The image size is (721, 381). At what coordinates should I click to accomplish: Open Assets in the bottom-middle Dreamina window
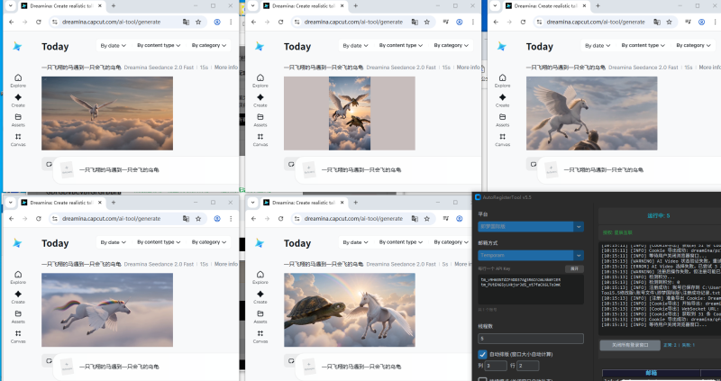pyautogui.click(x=260, y=317)
